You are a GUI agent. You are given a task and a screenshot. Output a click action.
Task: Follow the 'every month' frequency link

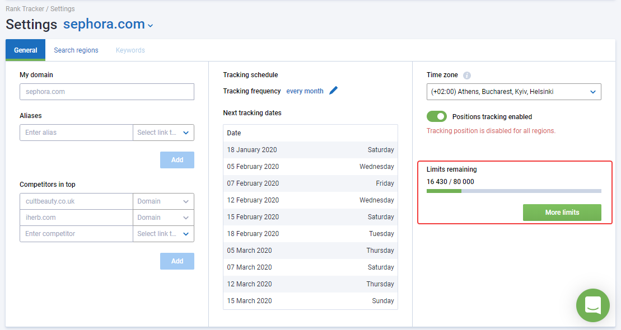click(305, 91)
